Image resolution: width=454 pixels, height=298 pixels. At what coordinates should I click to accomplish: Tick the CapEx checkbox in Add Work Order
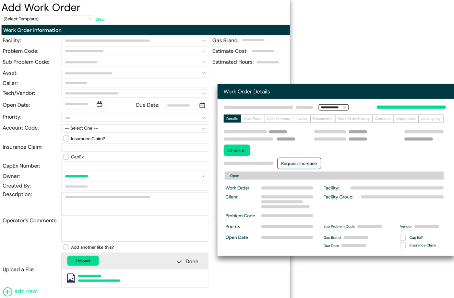(66, 157)
